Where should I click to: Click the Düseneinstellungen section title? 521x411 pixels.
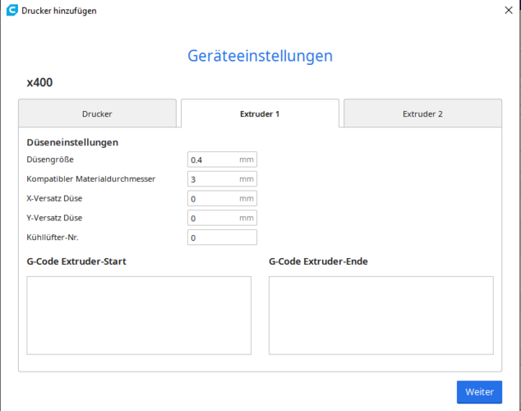72,142
